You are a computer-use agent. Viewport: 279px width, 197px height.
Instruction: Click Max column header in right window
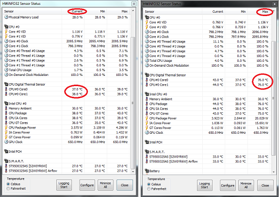259,12
